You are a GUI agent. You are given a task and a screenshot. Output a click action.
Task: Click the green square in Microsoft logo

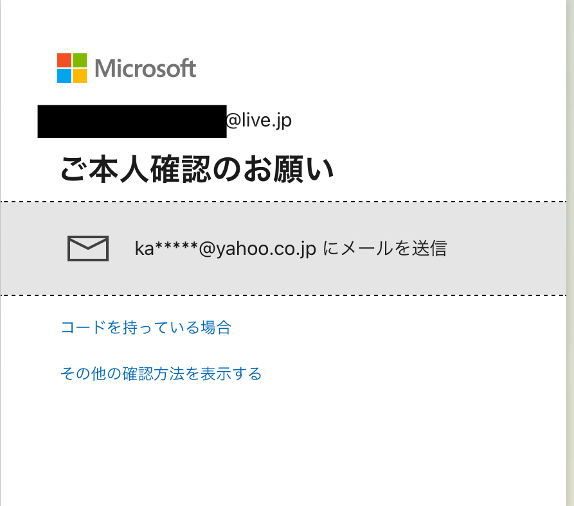80,60
